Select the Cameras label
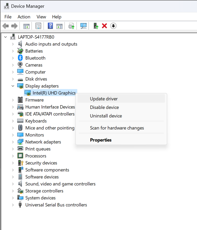Viewport: 197px width, 230px height. tap(34, 65)
